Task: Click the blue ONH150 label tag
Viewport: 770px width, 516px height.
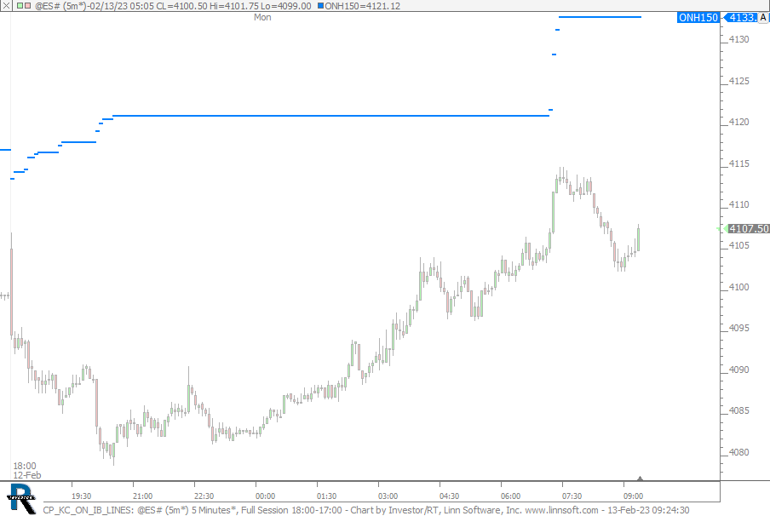Action: pos(698,18)
